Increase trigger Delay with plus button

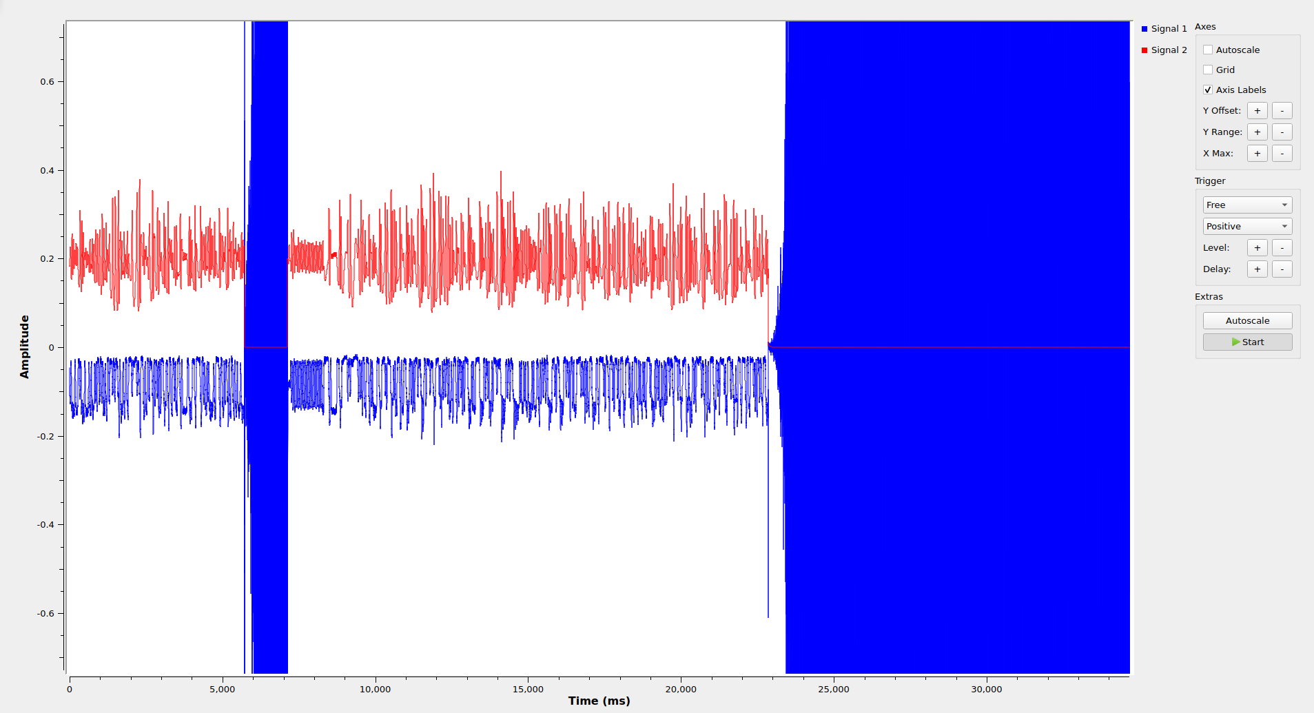click(x=1257, y=269)
